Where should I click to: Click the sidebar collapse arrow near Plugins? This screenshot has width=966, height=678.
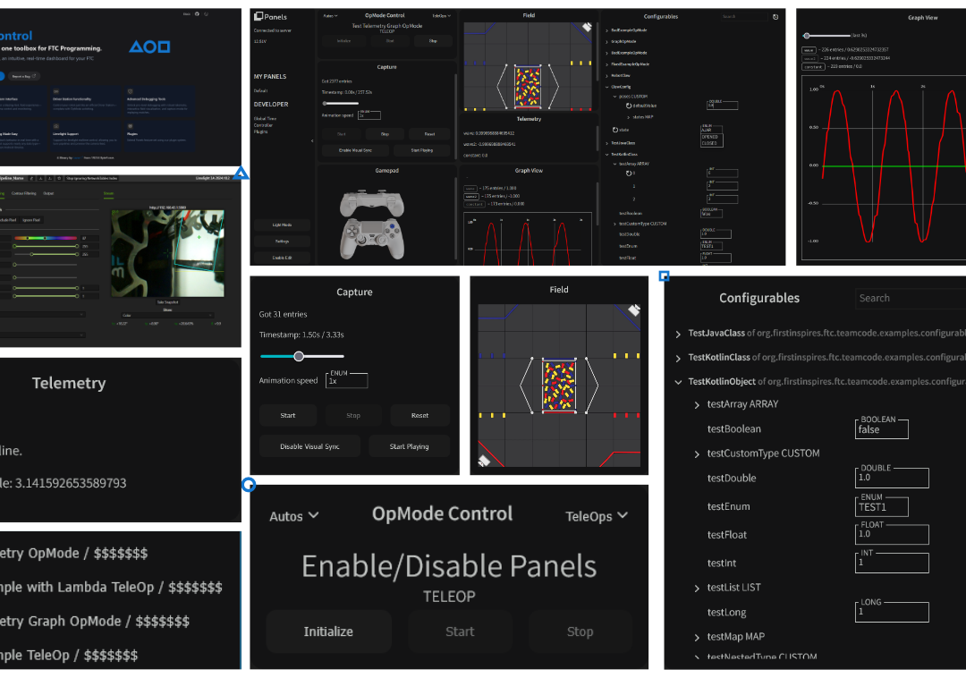(x=312, y=140)
